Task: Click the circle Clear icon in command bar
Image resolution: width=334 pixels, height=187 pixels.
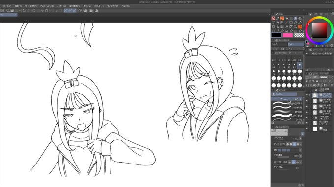Action: pyautogui.click(x=34, y=11)
